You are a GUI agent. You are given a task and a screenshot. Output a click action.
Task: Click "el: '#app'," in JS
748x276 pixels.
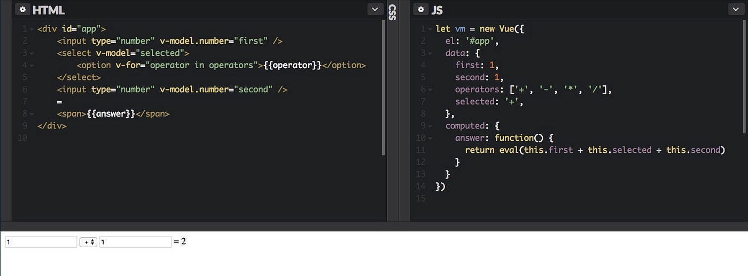click(472, 41)
